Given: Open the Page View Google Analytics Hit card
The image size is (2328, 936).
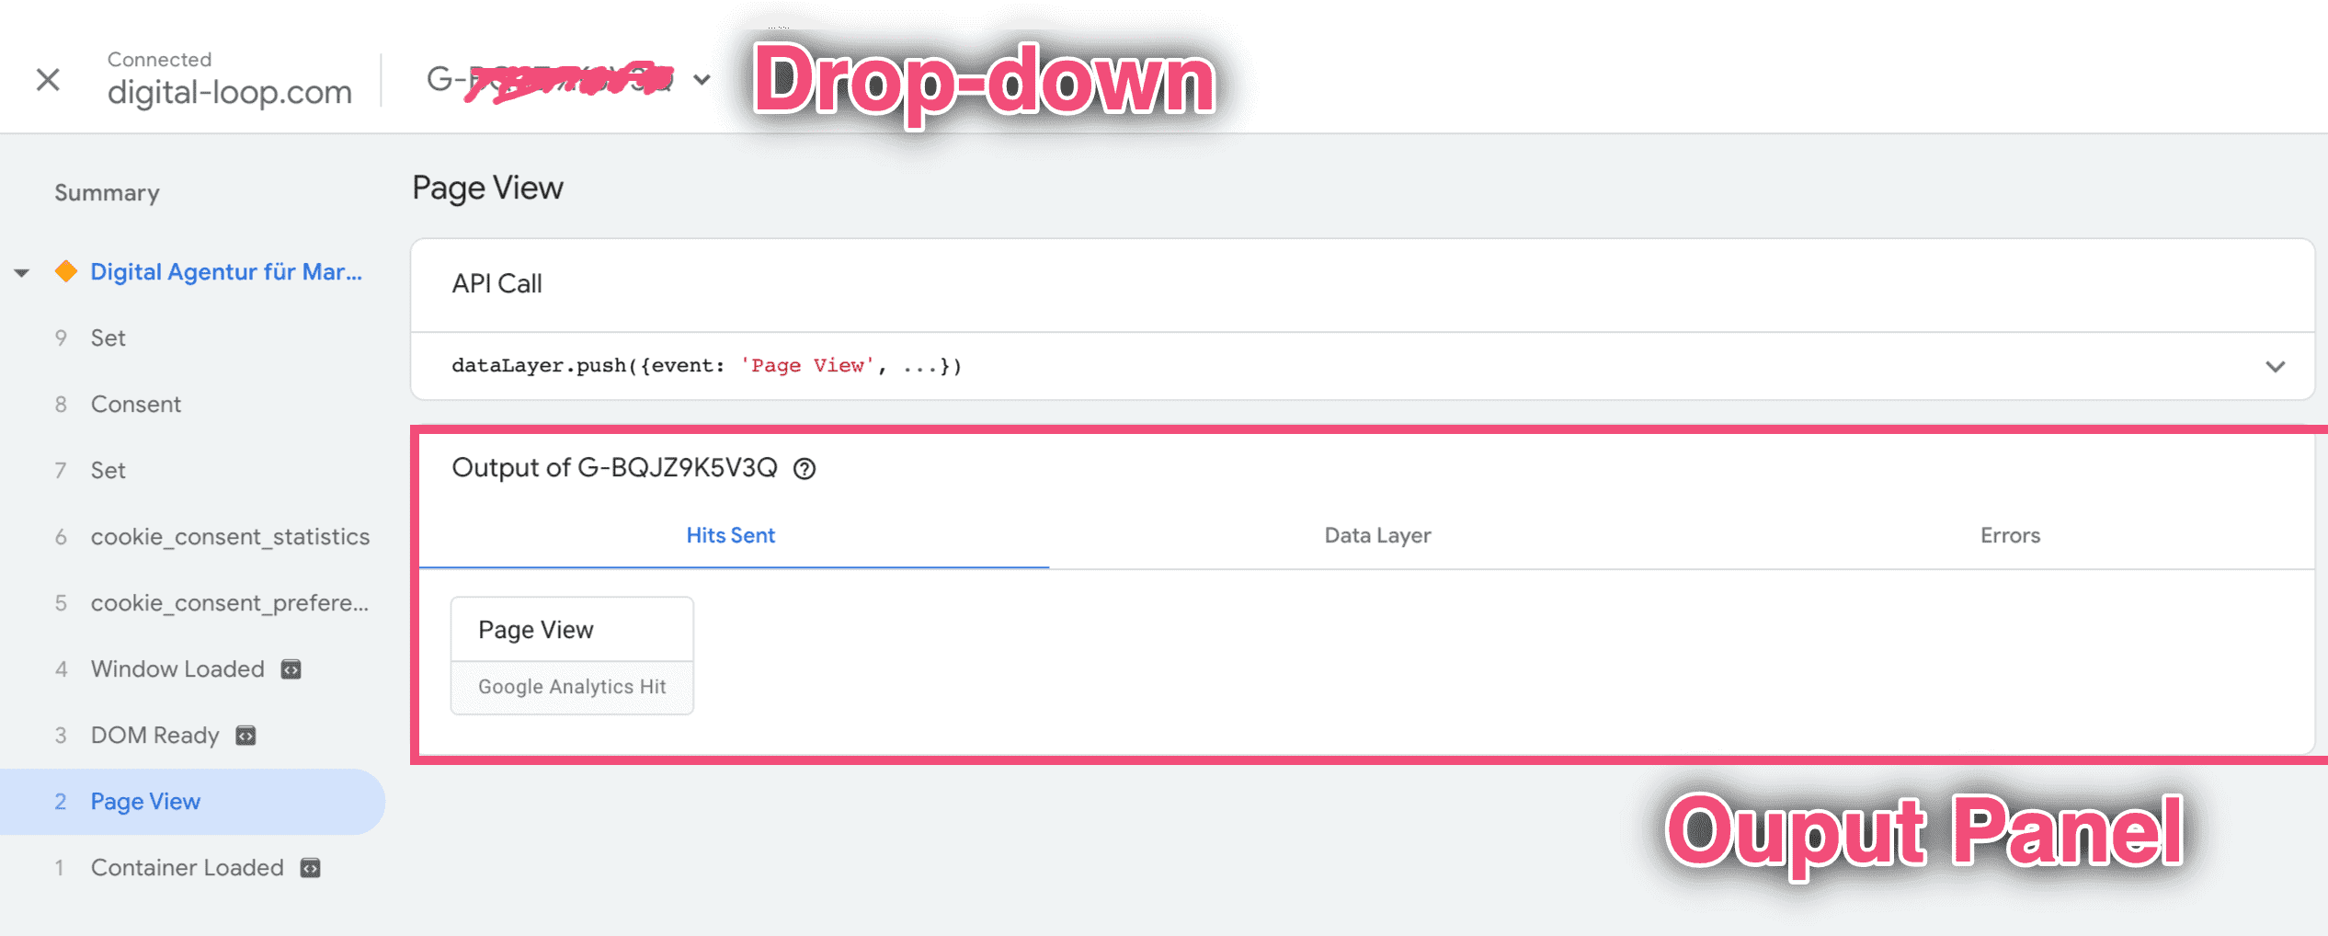Looking at the screenshot, I should [572, 656].
